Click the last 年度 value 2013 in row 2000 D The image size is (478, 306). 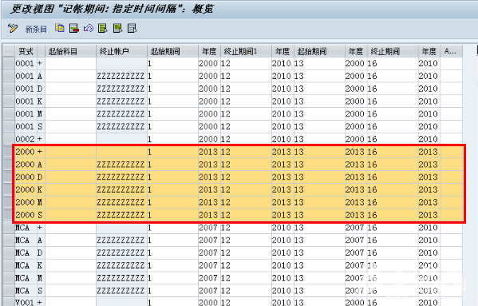429,177
